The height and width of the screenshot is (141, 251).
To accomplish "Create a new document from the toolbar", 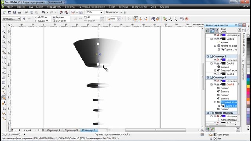I will tap(4, 12).
